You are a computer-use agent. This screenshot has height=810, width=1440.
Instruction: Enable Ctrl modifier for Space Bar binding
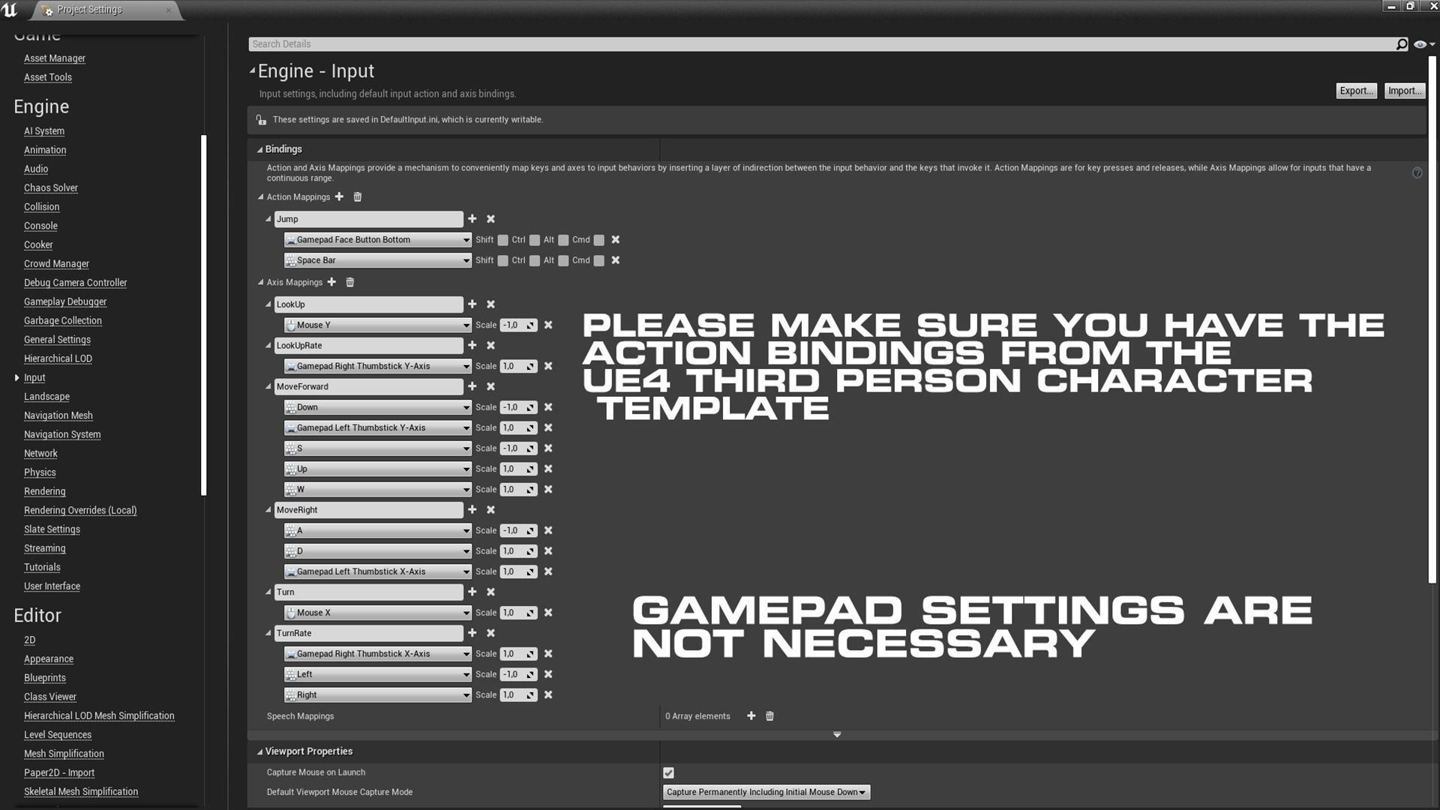pos(534,260)
